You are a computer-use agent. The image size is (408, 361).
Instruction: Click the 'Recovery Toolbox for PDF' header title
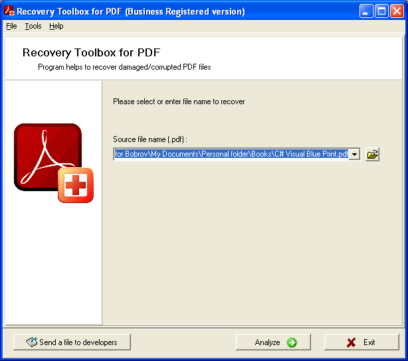[91, 53]
